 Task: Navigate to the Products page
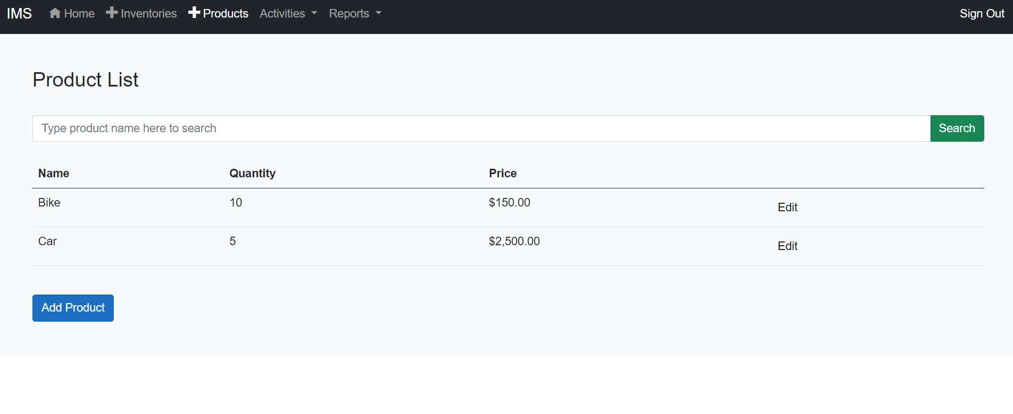point(225,13)
